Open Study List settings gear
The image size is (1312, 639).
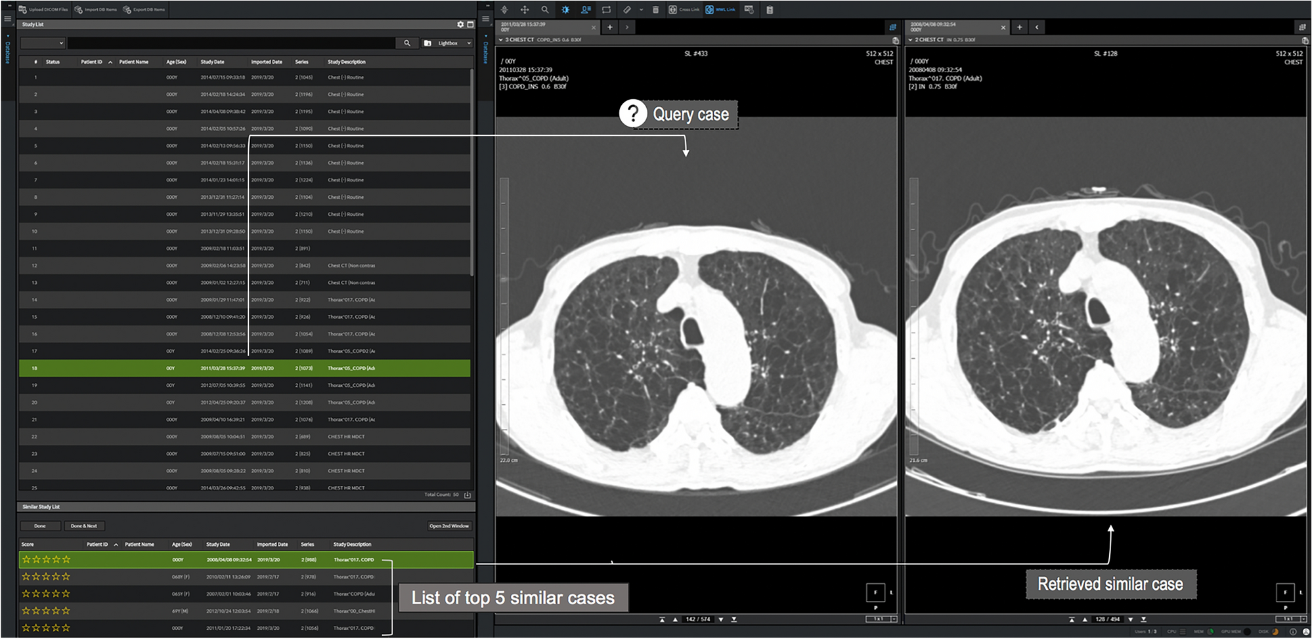(x=460, y=24)
